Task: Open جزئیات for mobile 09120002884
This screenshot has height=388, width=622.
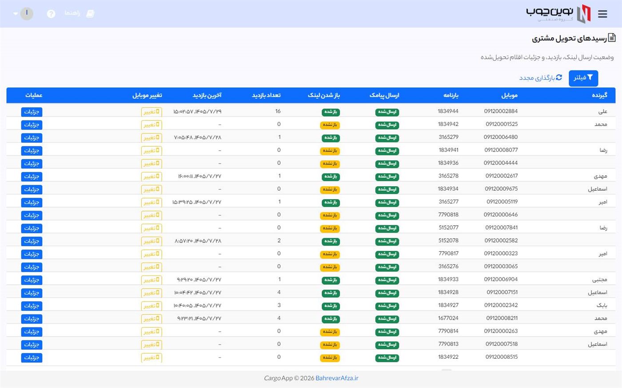Action: click(x=32, y=112)
